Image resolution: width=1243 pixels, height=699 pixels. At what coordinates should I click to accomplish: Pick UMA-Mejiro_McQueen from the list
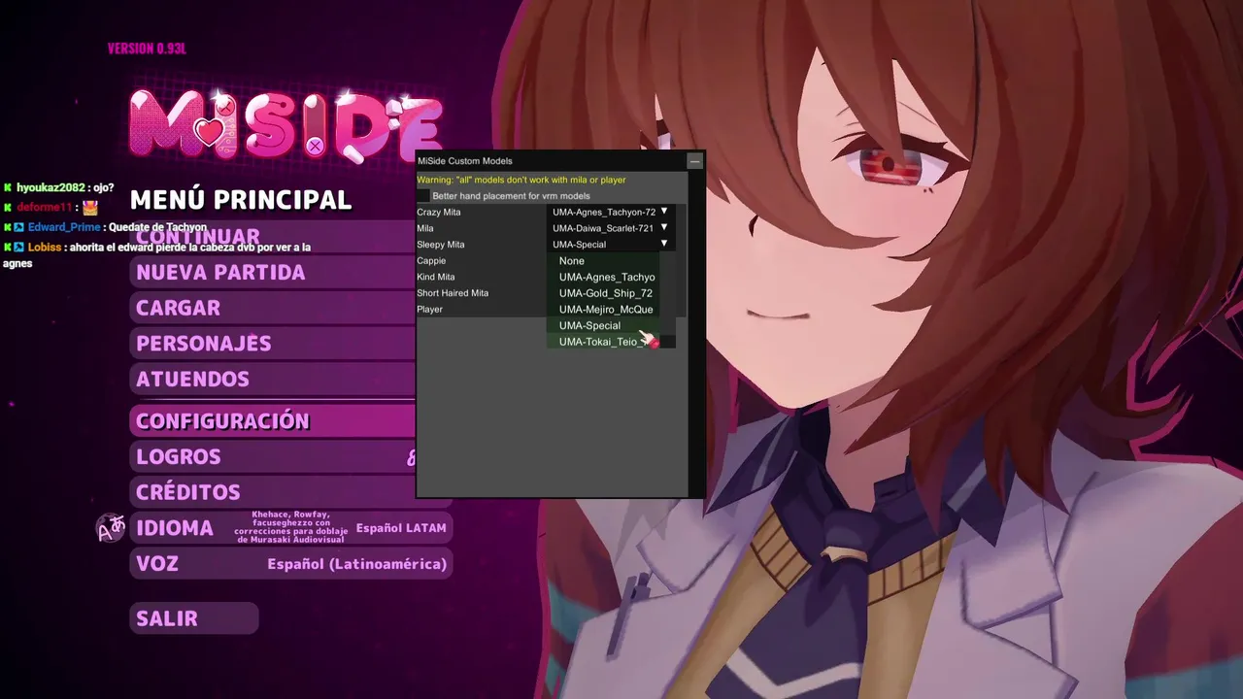603,310
